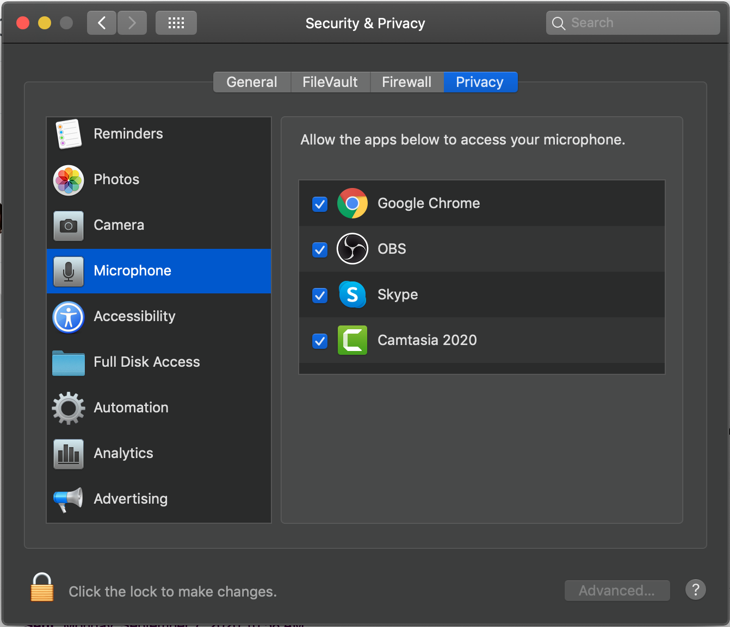Screen dimensions: 730x627
Task: Open the Firewall tab
Action: click(x=407, y=82)
